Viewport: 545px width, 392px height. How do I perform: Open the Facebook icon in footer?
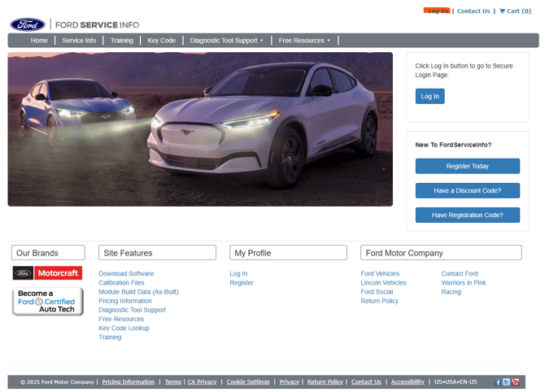[498, 382]
